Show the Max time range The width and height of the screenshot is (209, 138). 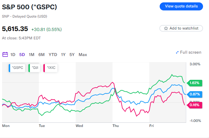point(83,55)
